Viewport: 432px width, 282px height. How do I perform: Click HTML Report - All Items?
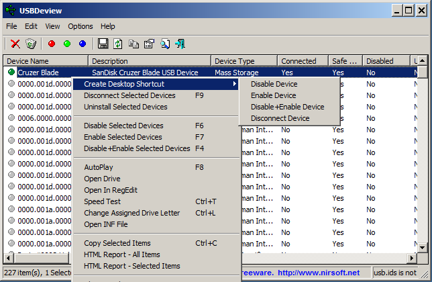click(x=156, y=254)
